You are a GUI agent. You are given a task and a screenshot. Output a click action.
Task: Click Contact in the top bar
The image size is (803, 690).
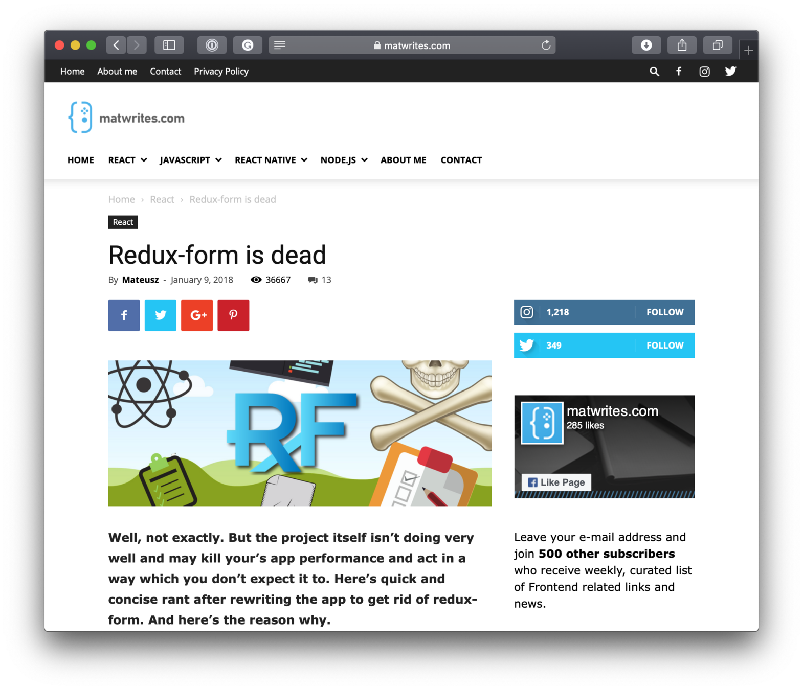coord(165,72)
